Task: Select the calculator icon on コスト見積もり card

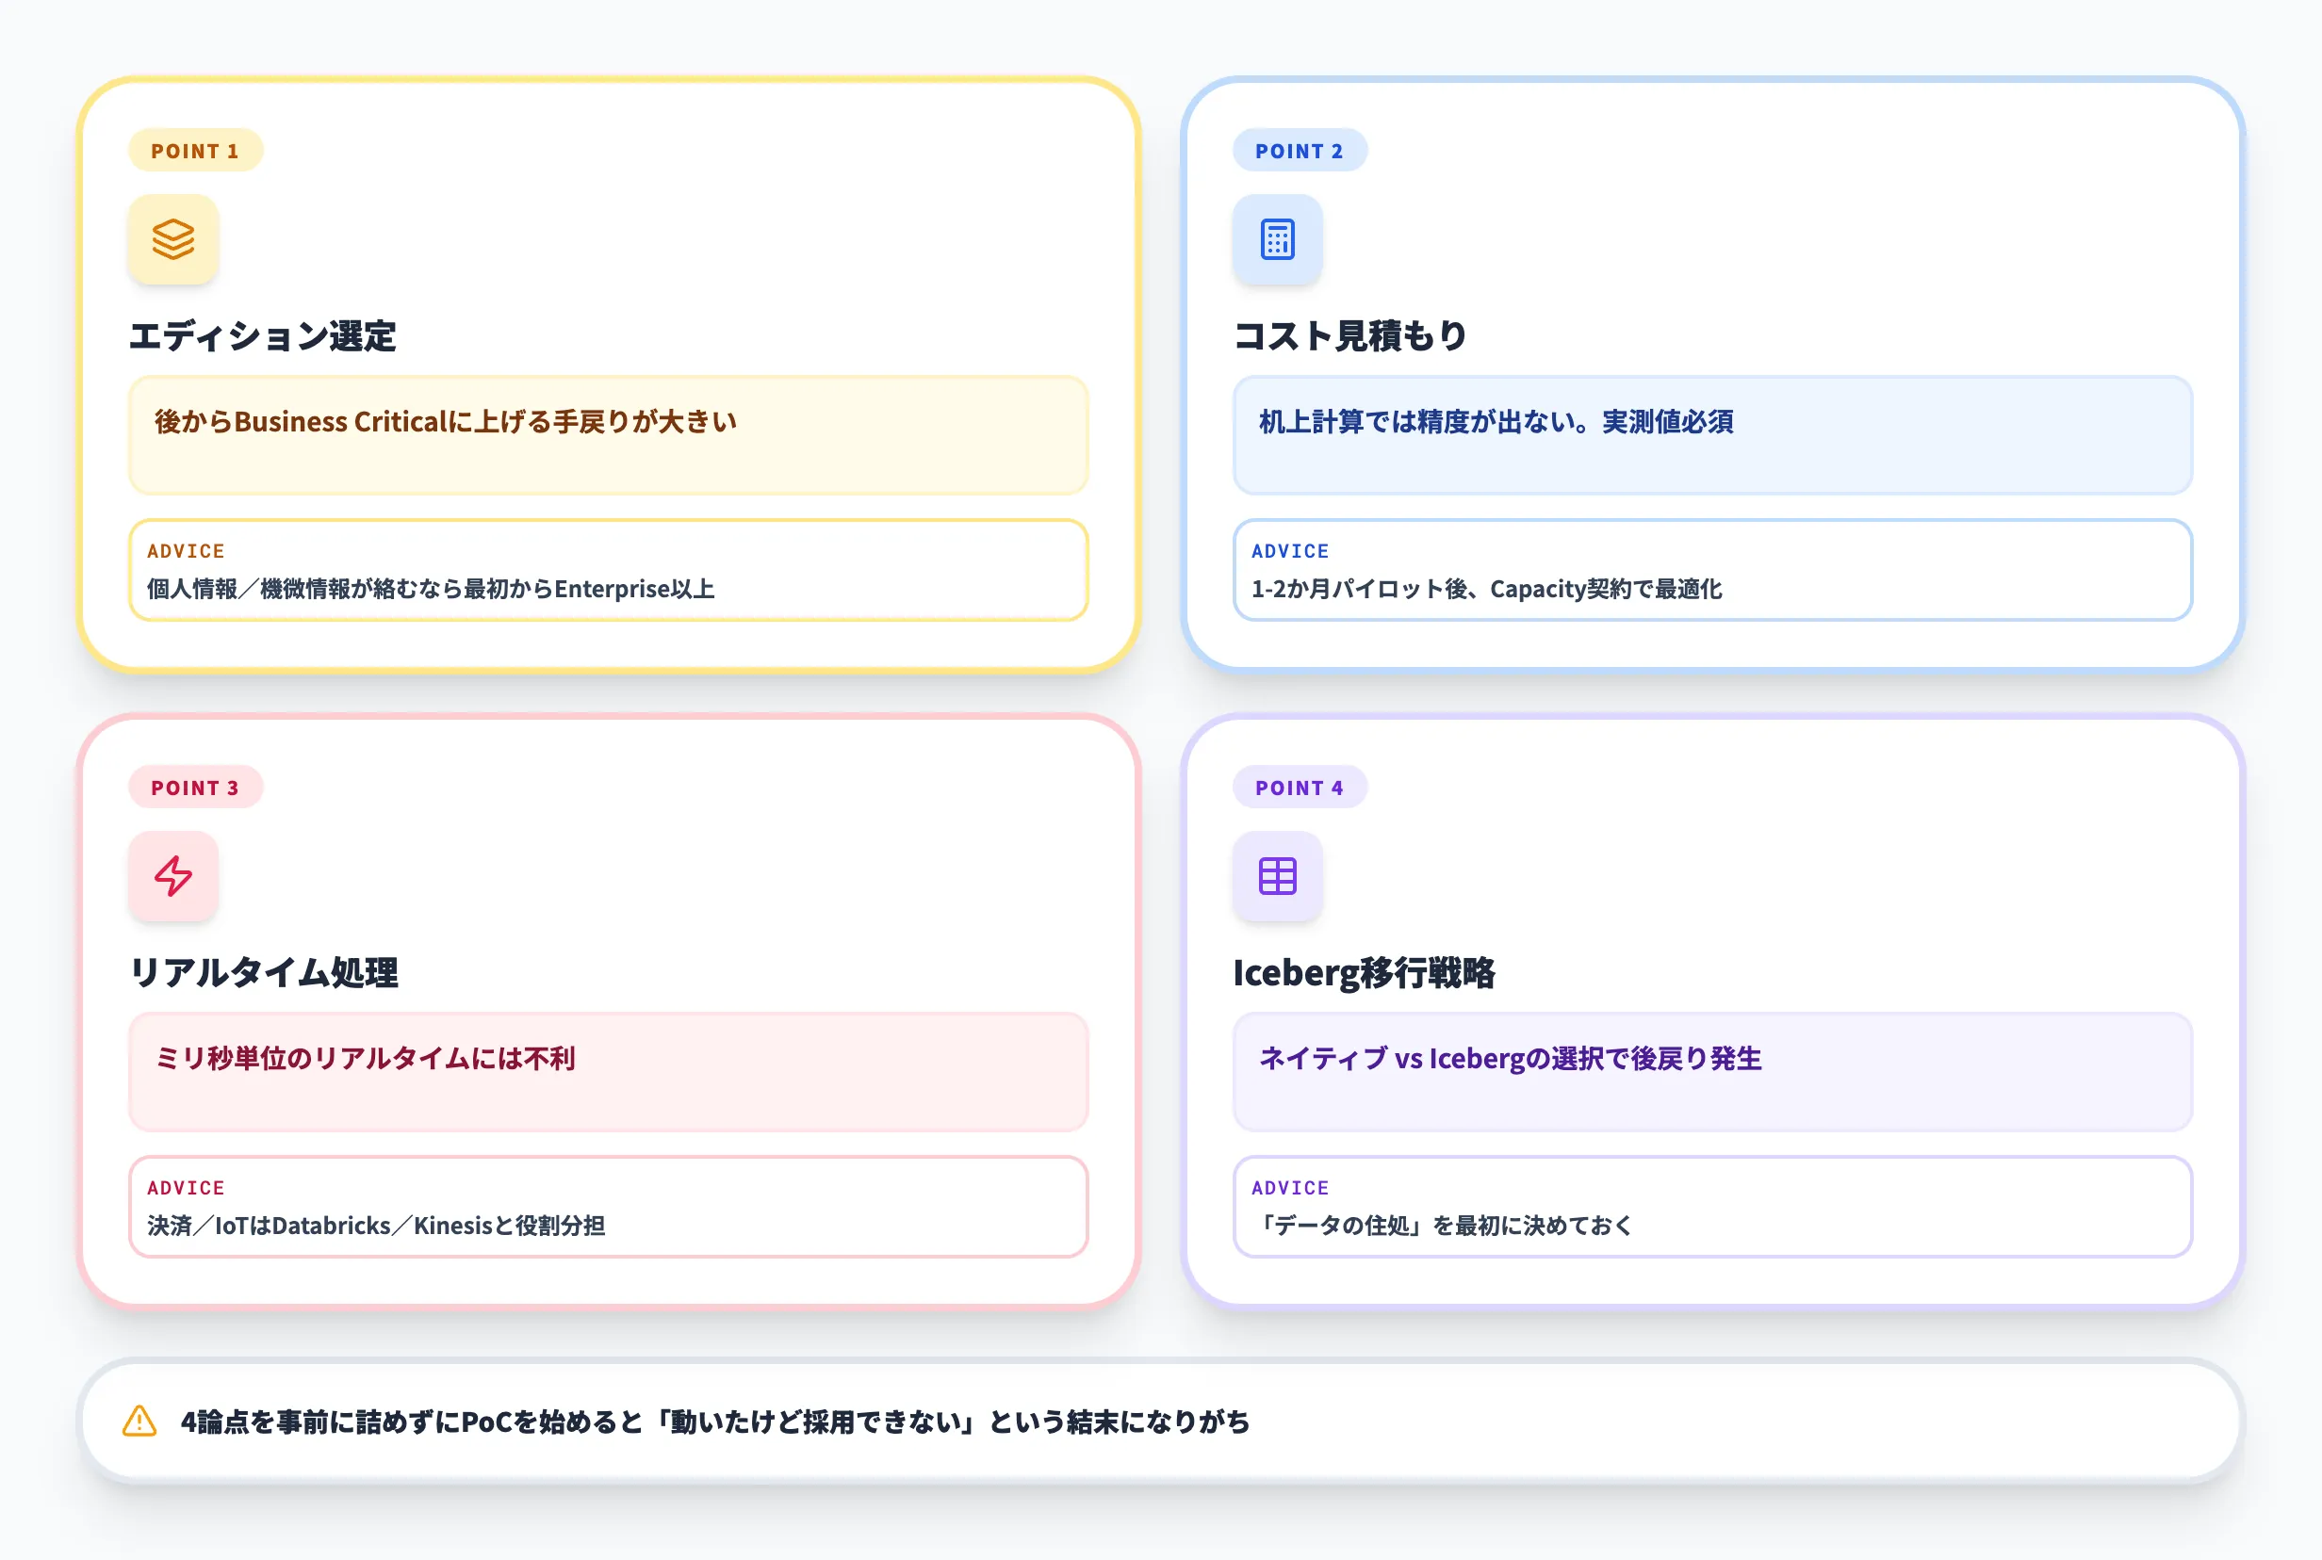Action: coord(1278,240)
